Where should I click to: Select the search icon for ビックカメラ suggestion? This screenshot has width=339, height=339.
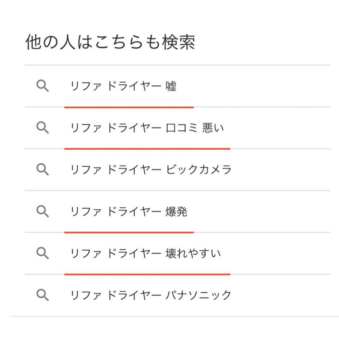pyautogui.click(x=42, y=169)
